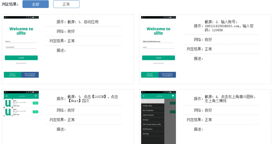The width and height of the screenshot is (274, 144).
Task: Click the green arrow button on the second invite row
Action: click(35, 112)
